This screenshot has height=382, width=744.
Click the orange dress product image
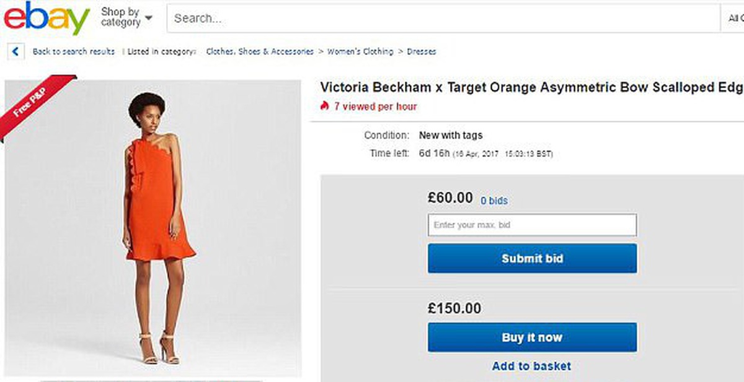tap(153, 228)
